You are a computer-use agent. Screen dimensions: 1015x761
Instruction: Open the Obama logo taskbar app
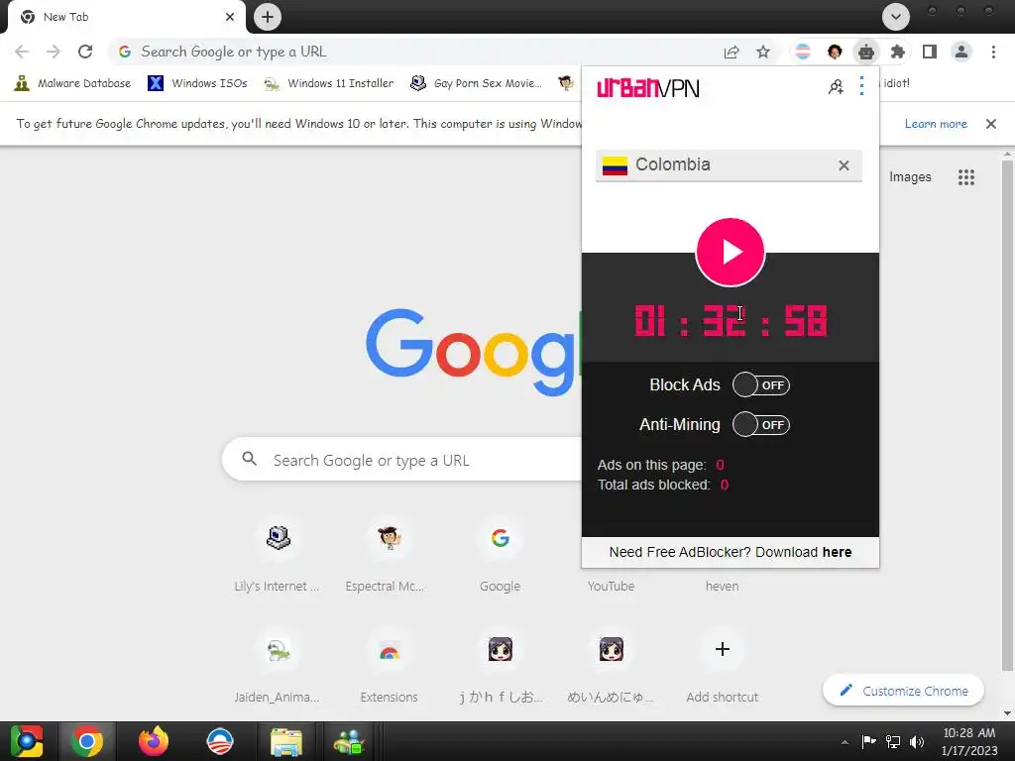tap(219, 741)
